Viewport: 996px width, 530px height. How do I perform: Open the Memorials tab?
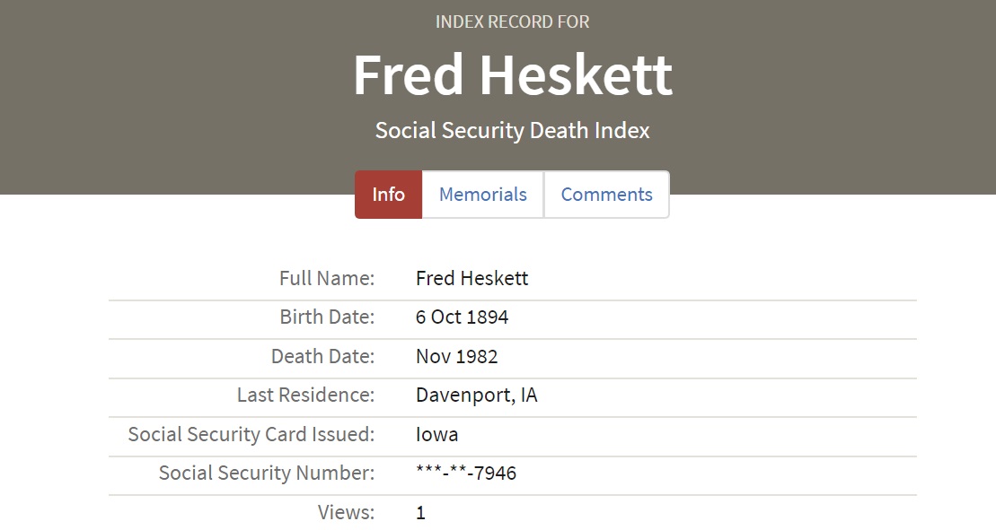483,195
